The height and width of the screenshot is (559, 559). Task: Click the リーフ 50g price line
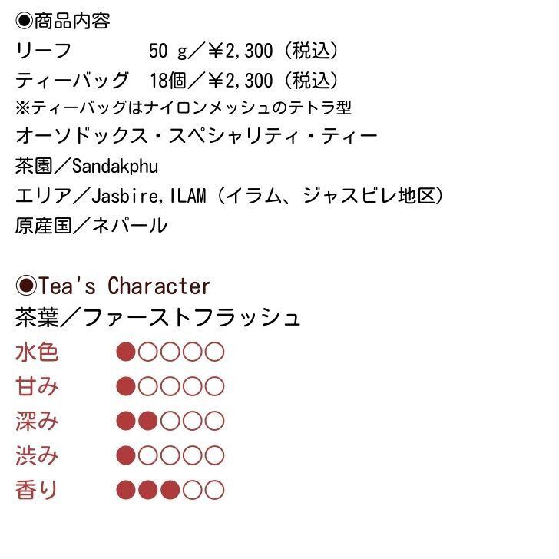177,51
